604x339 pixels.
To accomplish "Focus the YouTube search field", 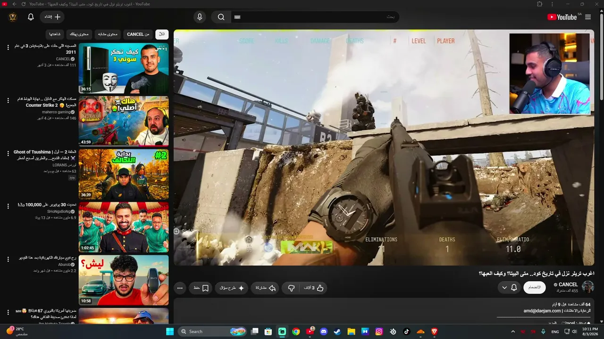I will click(315, 17).
